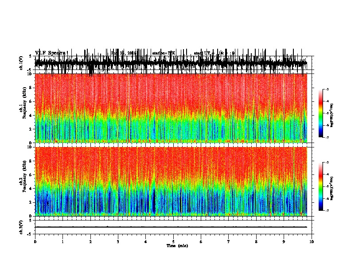Image resolution: width=351 pixels, height=271 pixels.
Task: Click time axis tick label '8'
Action: tap(256, 241)
